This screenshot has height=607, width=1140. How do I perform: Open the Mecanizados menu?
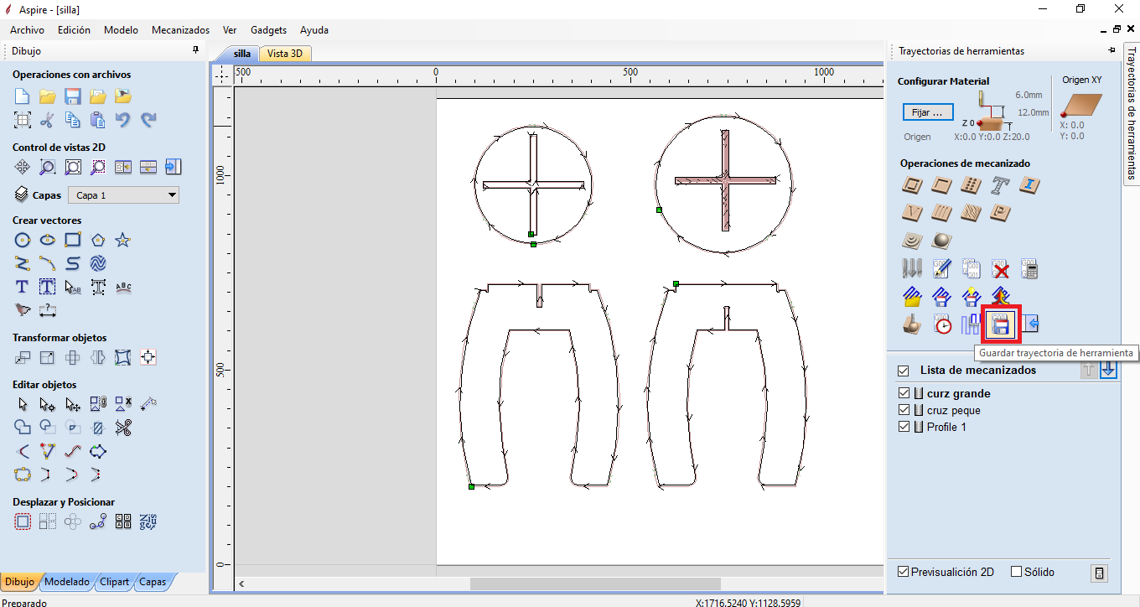coord(180,30)
